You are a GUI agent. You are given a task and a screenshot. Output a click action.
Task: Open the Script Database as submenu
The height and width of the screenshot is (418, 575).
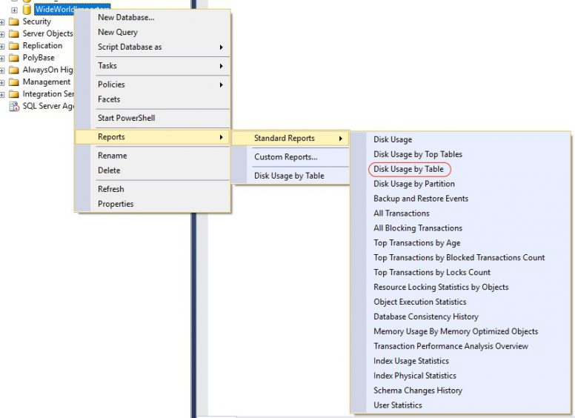coord(130,47)
